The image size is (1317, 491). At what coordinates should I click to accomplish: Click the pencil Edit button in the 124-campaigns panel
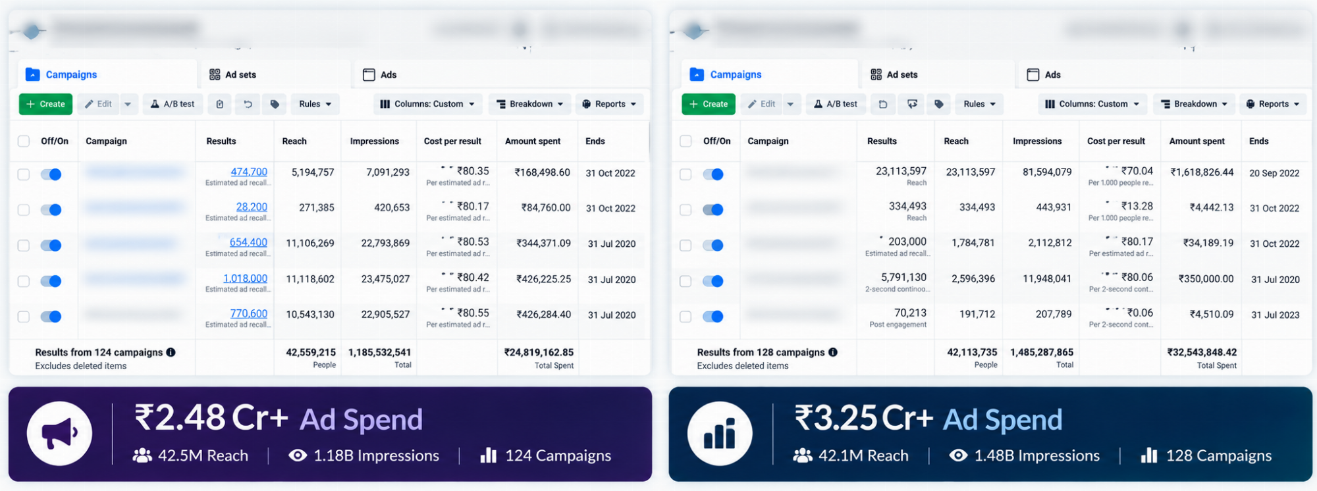tap(98, 104)
